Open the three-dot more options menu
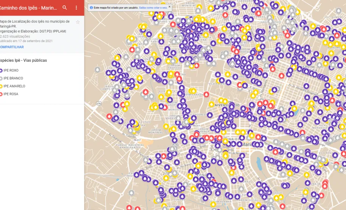This screenshot has width=346, height=210. 76,8
